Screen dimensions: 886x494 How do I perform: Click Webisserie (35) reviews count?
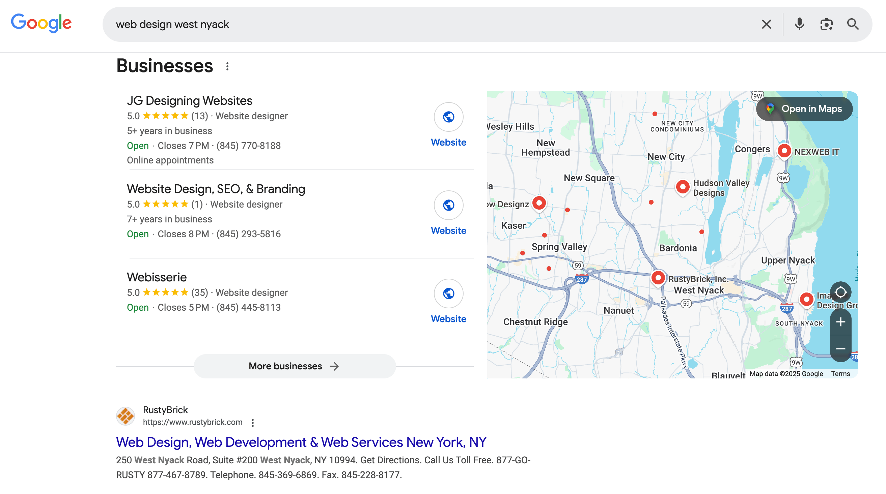pos(199,293)
